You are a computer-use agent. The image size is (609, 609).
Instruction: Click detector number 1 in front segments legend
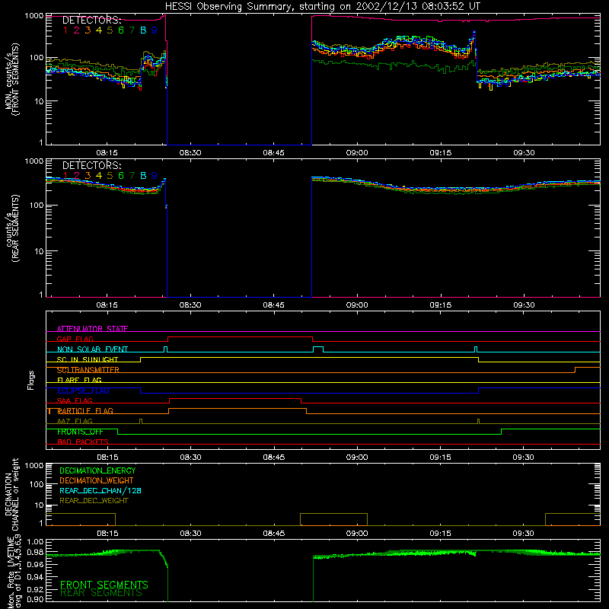[x=65, y=30]
